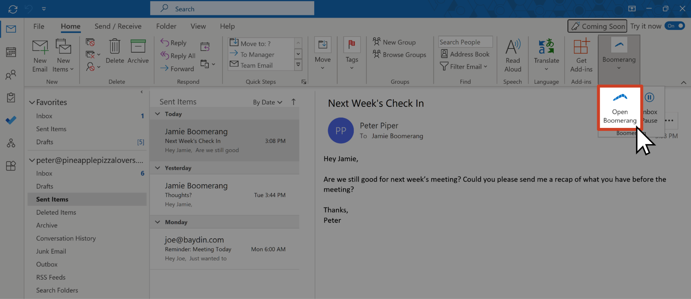Select Favorites Inbox folder with 1 unread
691x299 pixels.
(87, 116)
